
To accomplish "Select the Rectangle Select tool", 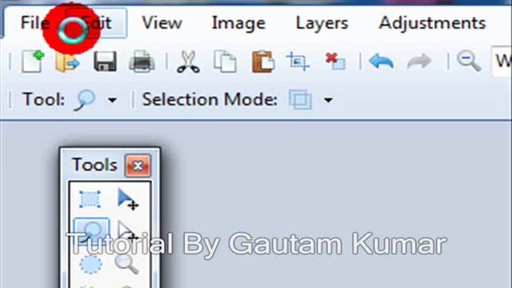I will coord(90,199).
